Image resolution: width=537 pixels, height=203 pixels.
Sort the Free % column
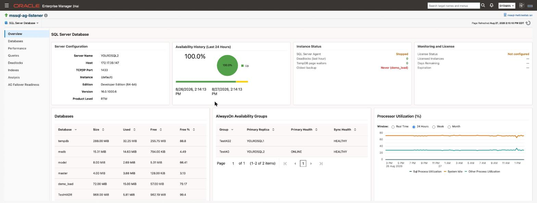point(194,130)
